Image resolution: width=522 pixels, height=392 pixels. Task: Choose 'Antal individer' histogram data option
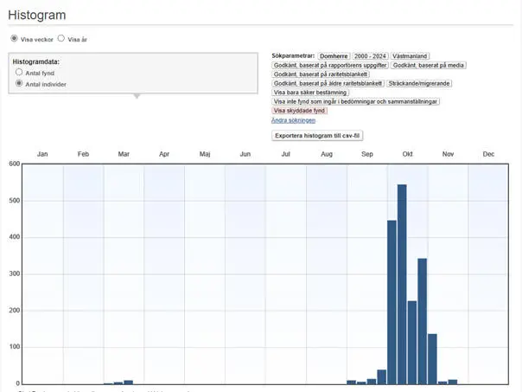(x=19, y=84)
